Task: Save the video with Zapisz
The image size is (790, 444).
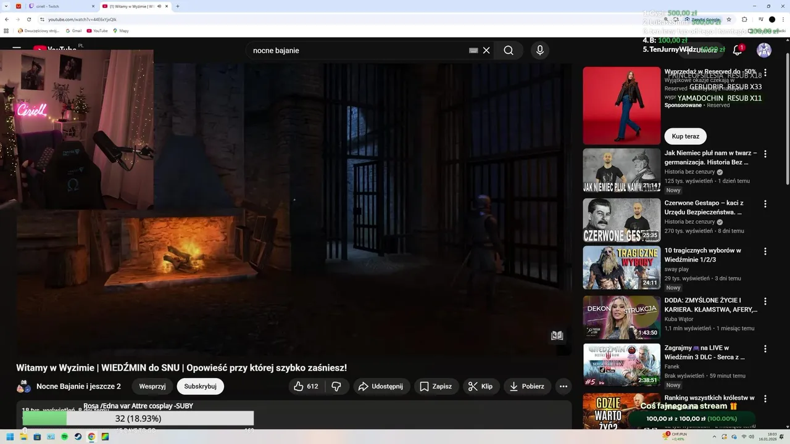Action: point(436,386)
